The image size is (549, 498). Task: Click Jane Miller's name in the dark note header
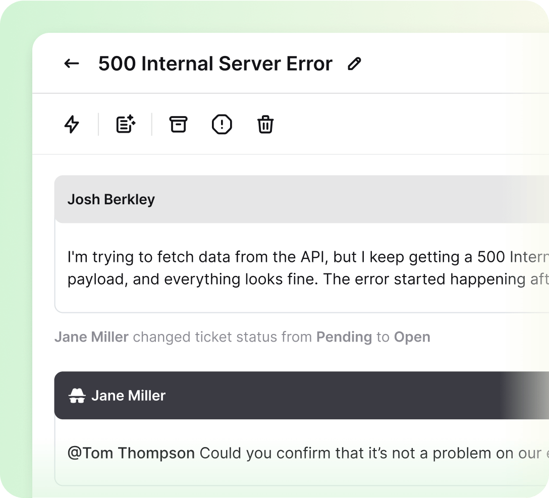click(x=128, y=396)
